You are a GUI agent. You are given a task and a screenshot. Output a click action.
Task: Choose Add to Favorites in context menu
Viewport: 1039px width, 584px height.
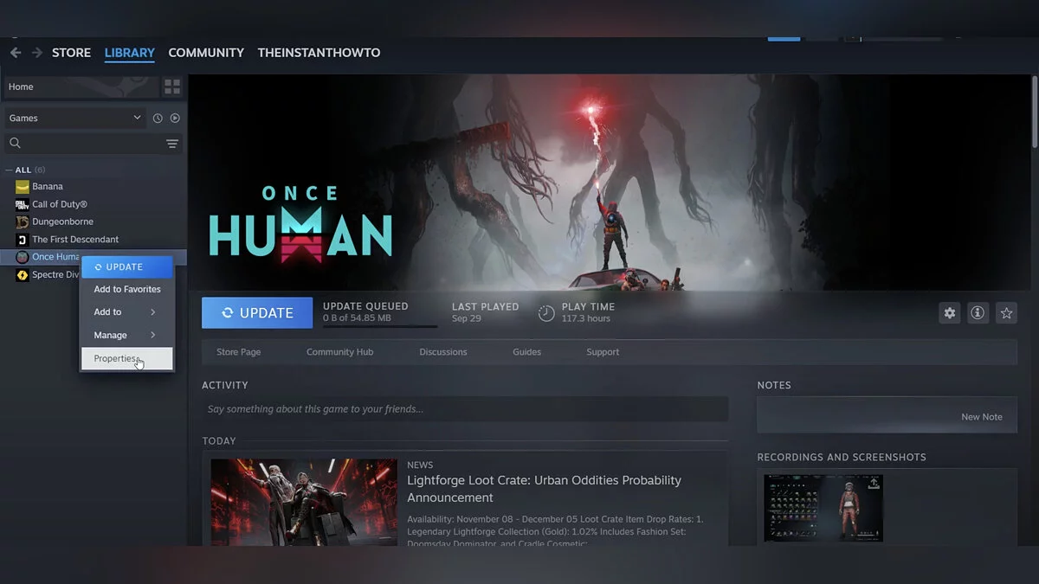point(127,289)
